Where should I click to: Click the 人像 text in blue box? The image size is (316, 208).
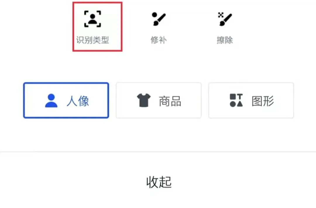(x=78, y=101)
